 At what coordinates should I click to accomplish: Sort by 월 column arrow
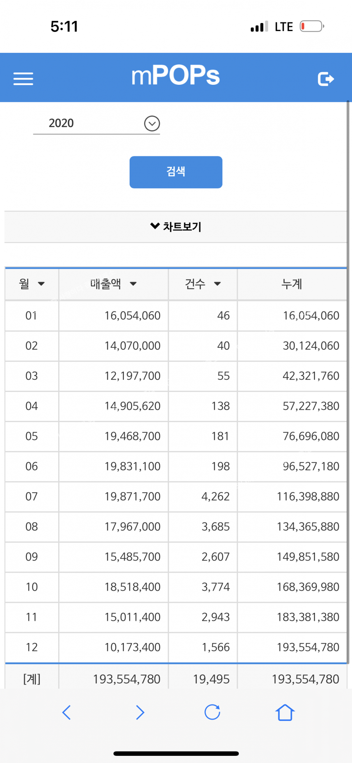pos(41,284)
